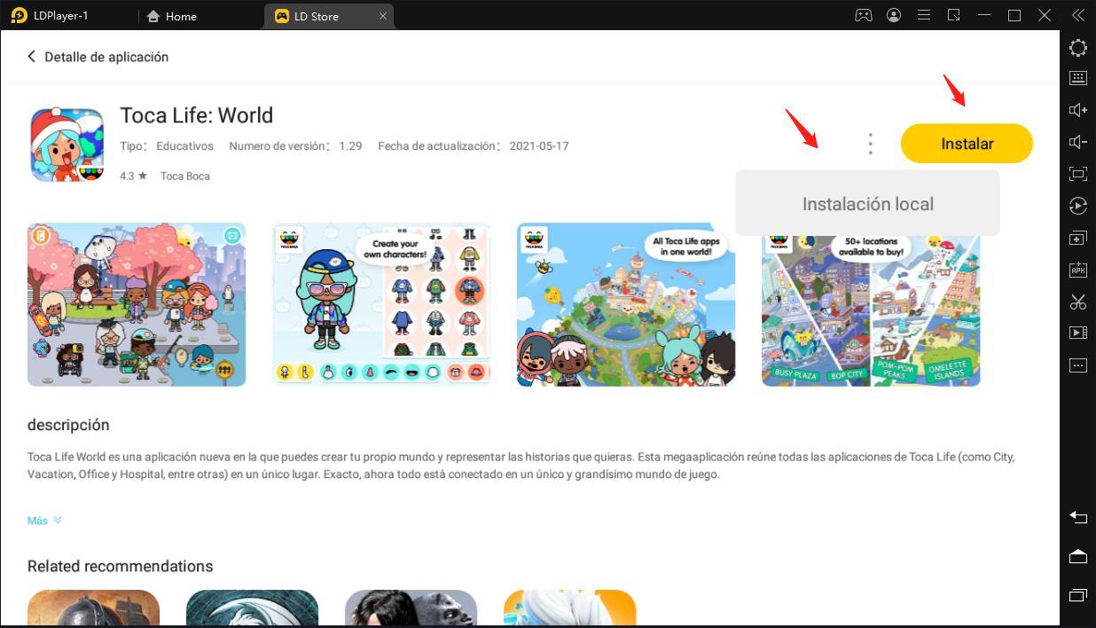Open the user account icon

point(894,16)
